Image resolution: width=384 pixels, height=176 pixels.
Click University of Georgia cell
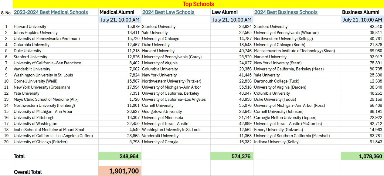pyautogui.click(x=176, y=142)
